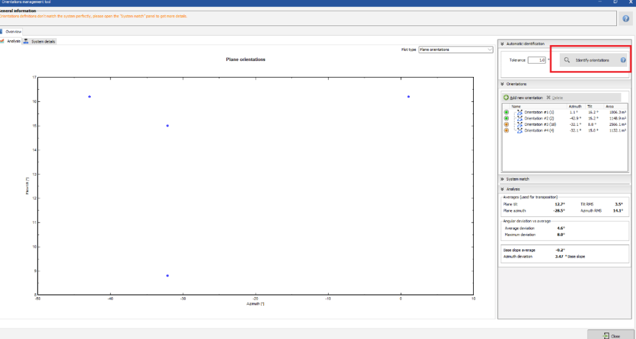
Task: Switch to the System details tab
Action: (43, 41)
